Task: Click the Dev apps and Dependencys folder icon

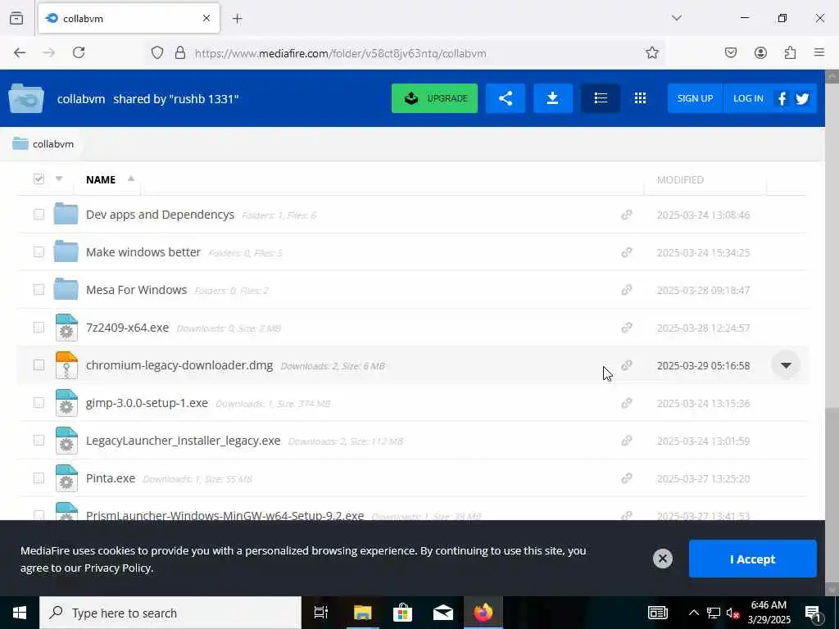Action: [66, 214]
